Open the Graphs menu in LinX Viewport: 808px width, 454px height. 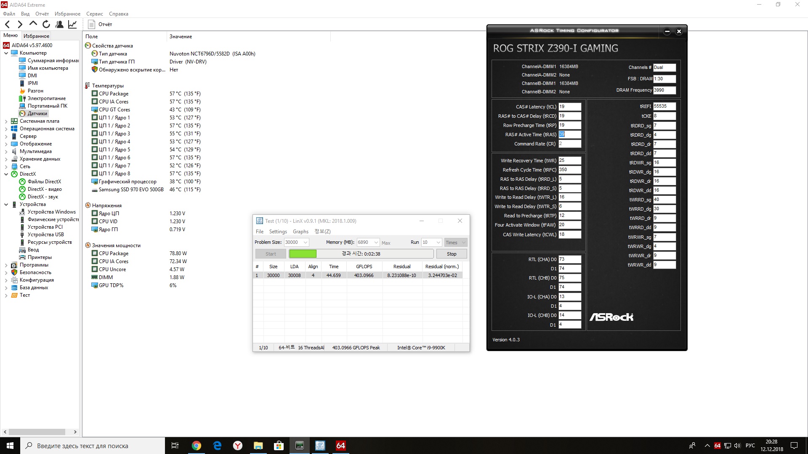tap(300, 232)
